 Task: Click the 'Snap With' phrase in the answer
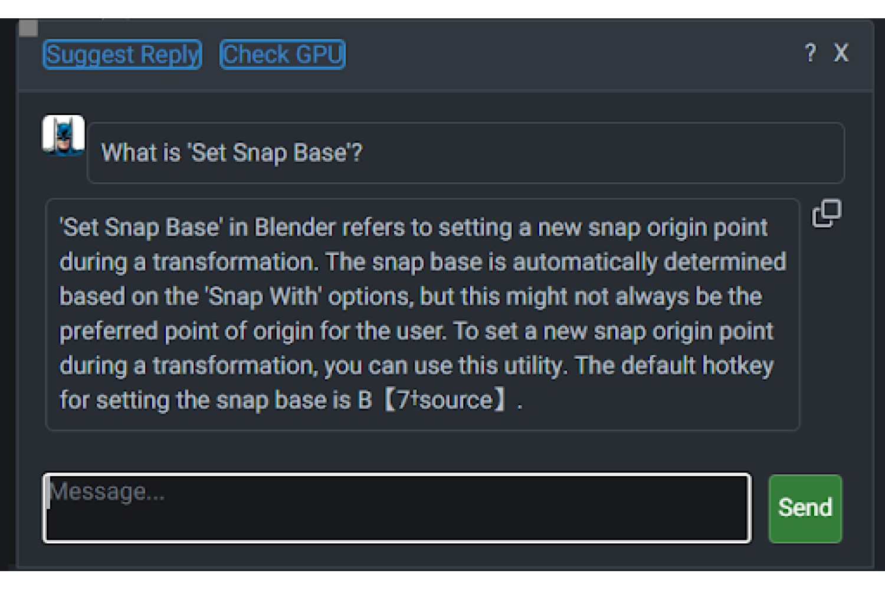[263, 297]
